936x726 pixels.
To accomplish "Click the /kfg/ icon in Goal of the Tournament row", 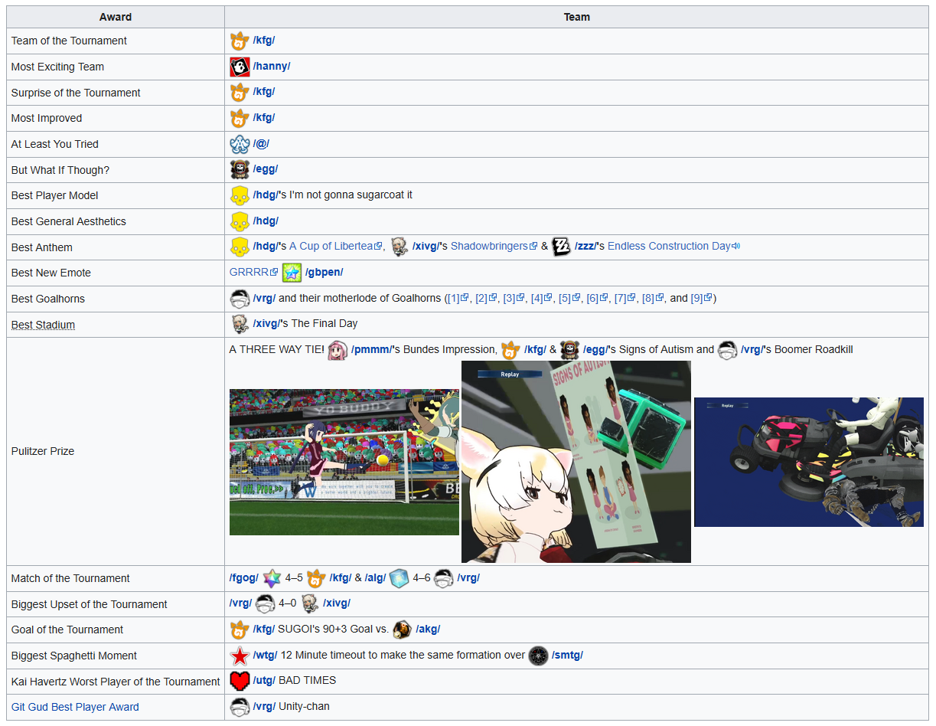I will [240, 630].
